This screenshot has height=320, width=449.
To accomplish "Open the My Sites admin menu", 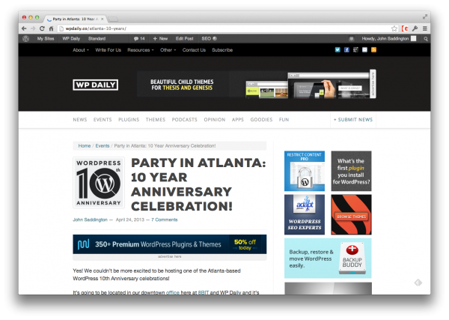I will coord(46,38).
